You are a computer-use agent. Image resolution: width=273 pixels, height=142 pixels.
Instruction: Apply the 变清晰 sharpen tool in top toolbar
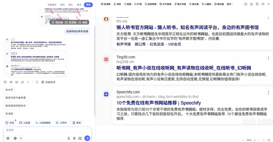click(x=106, y=4)
